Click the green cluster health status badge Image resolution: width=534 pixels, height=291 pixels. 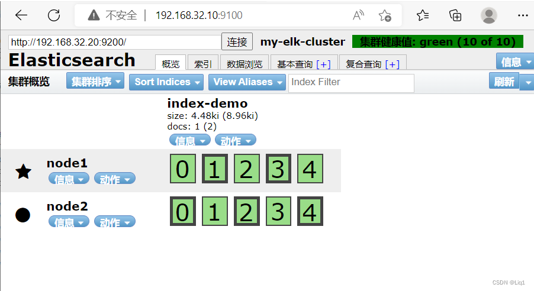(438, 41)
